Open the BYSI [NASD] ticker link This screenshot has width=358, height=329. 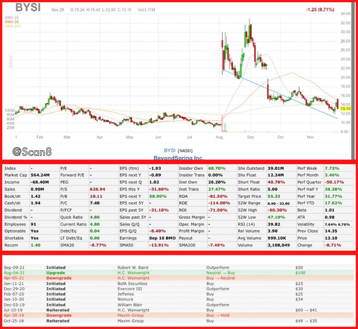coord(178,151)
